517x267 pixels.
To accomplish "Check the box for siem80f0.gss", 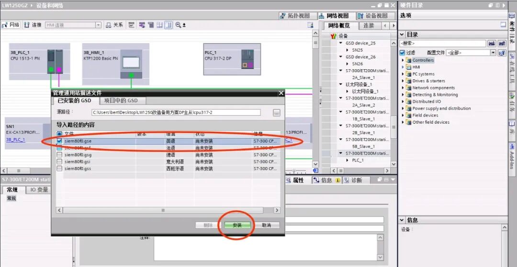I will (x=59, y=169).
